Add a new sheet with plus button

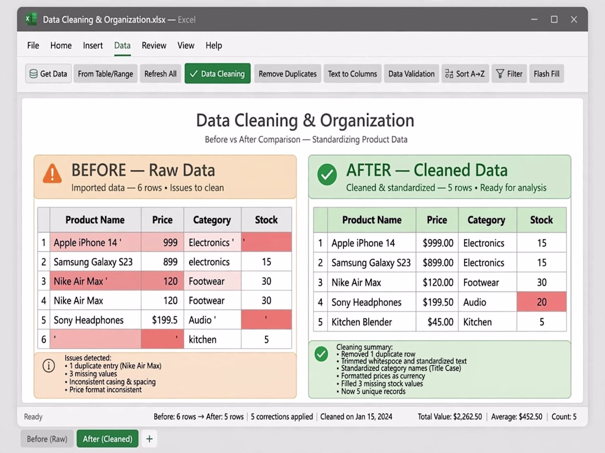[149, 439]
